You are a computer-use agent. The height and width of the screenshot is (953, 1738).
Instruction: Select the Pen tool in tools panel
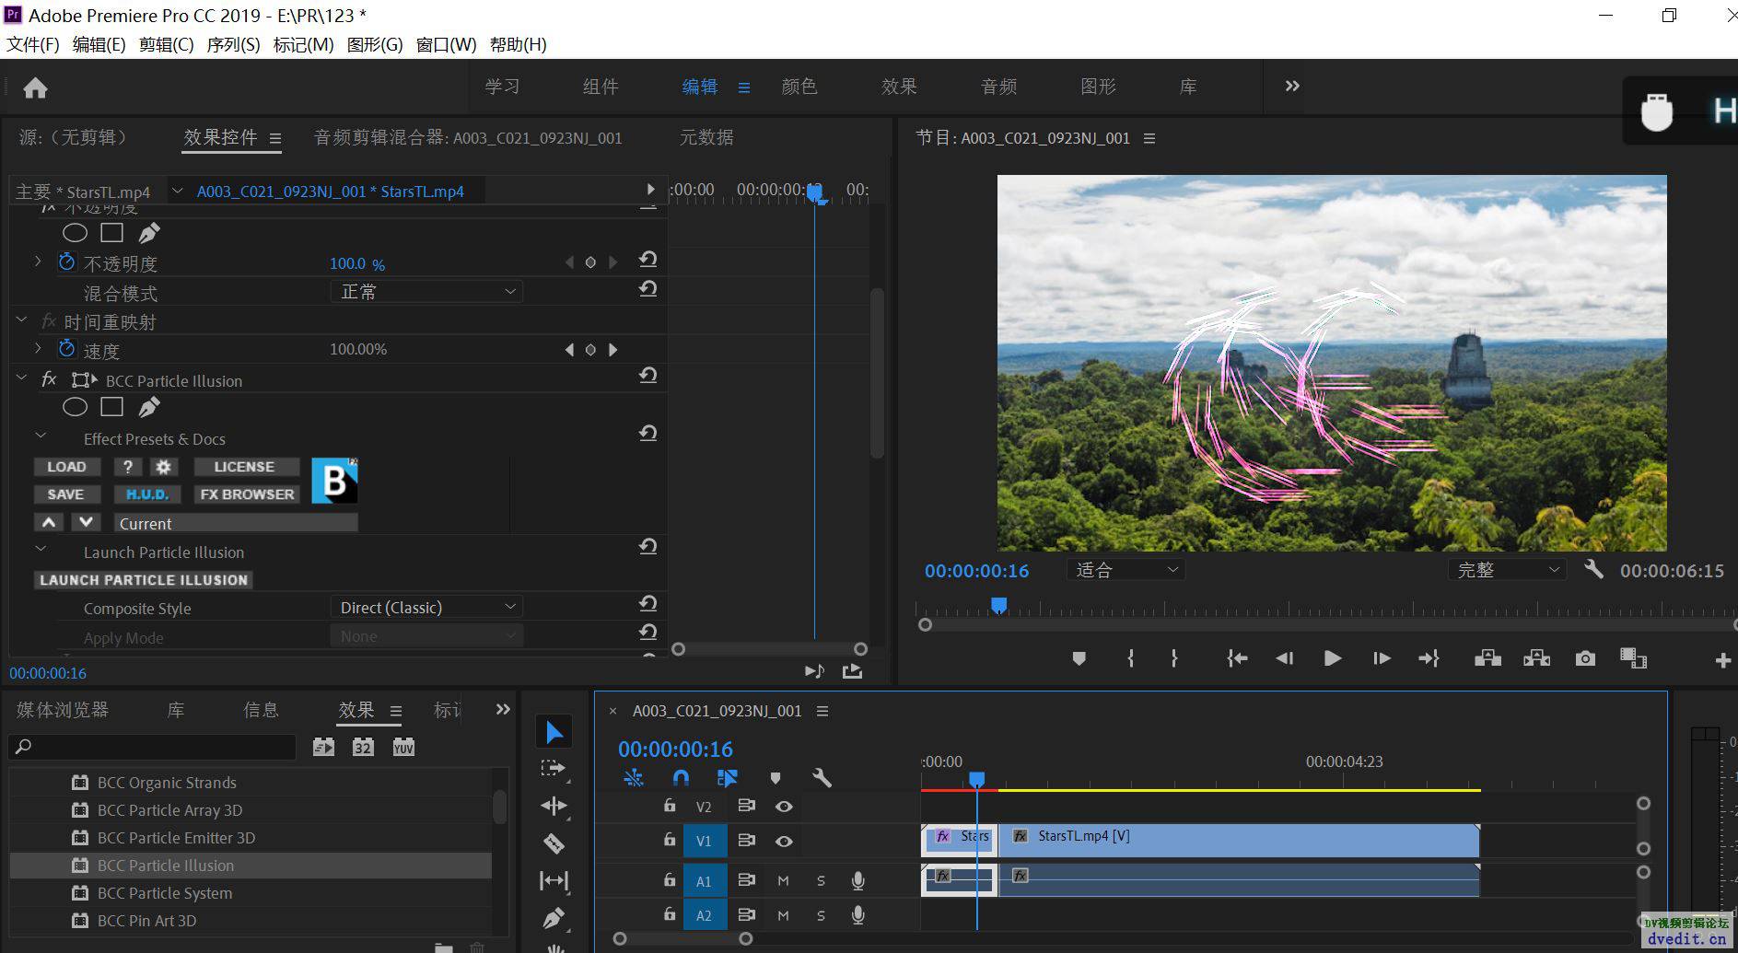[554, 917]
